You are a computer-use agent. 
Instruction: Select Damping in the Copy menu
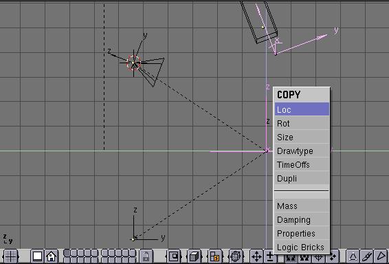(302, 219)
